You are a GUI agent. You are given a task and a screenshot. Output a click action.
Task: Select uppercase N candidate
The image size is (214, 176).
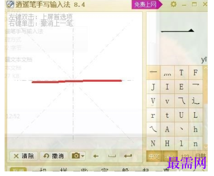(153, 143)
